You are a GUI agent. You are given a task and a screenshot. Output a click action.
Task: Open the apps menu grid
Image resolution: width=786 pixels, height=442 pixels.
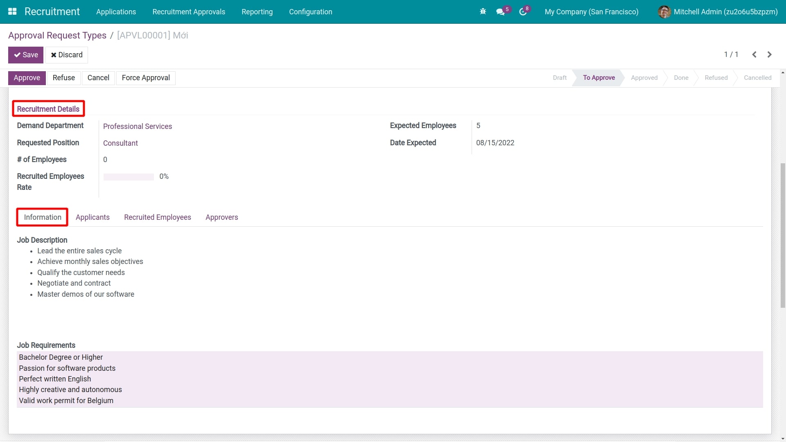[x=12, y=11]
